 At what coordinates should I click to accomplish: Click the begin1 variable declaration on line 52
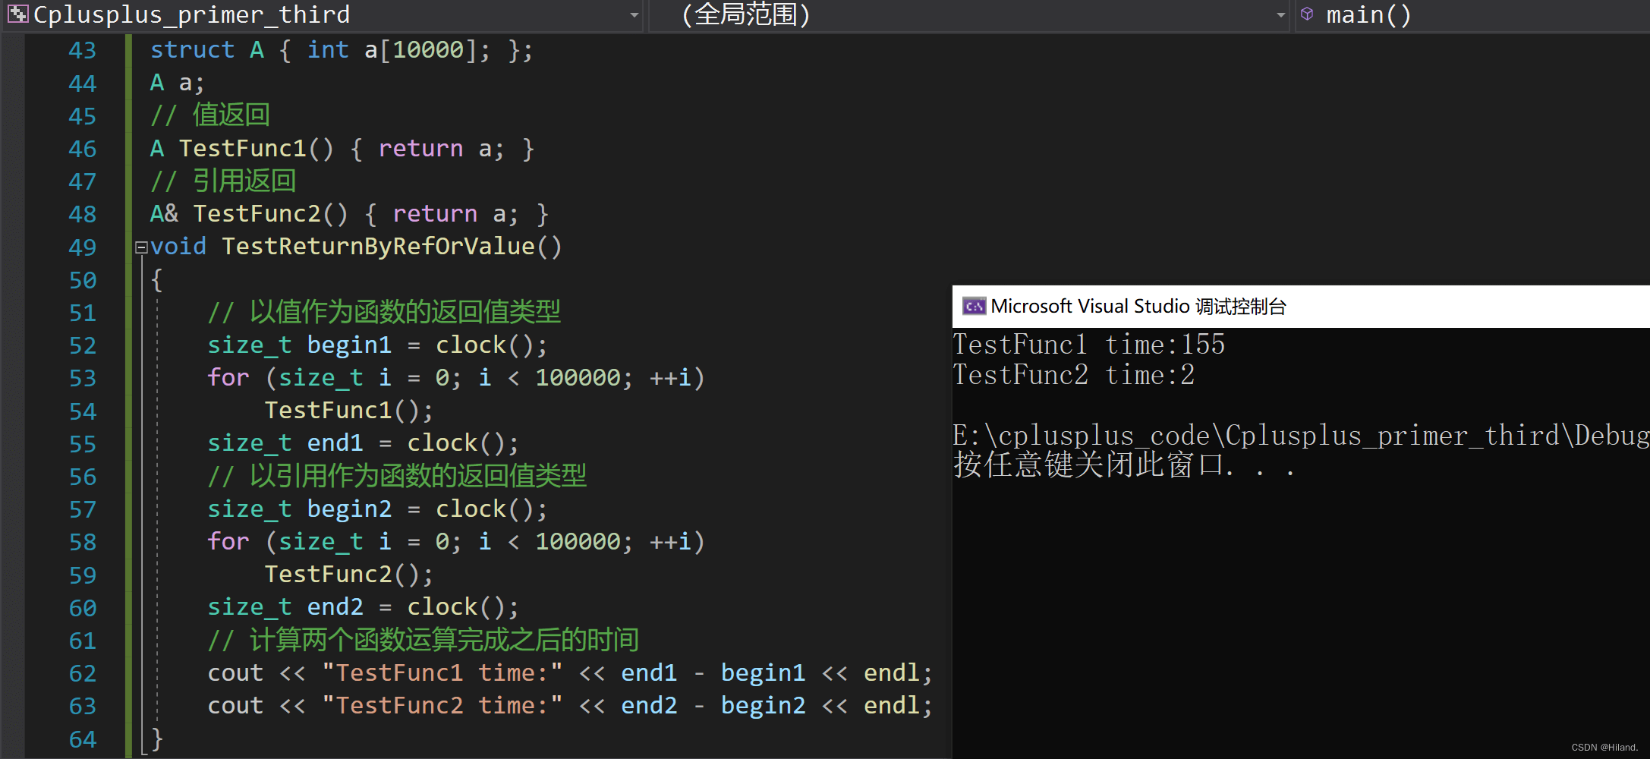pyautogui.click(x=349, y=345)
